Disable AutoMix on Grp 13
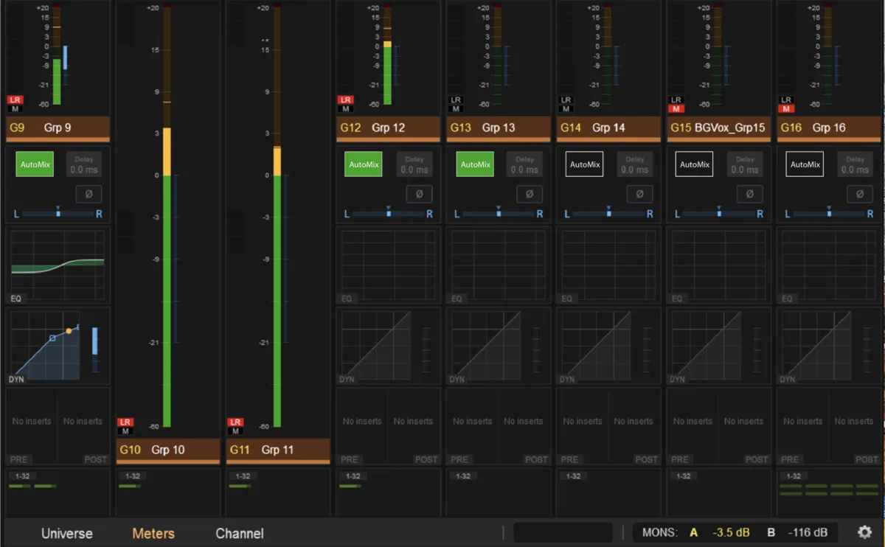 tap(476, 164)
